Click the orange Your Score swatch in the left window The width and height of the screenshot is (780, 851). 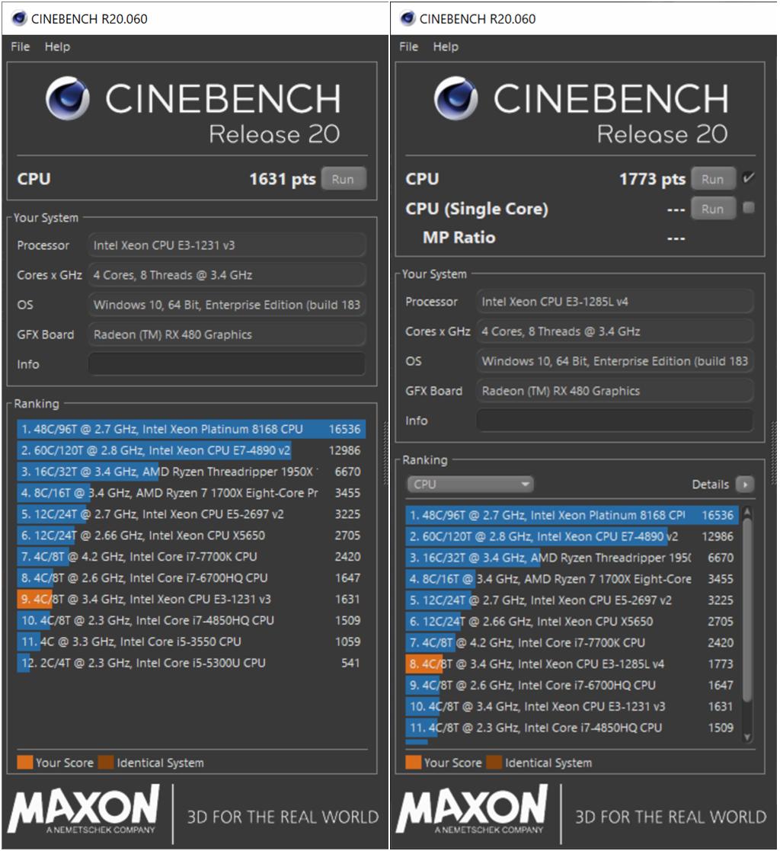(x=24, y=762)
